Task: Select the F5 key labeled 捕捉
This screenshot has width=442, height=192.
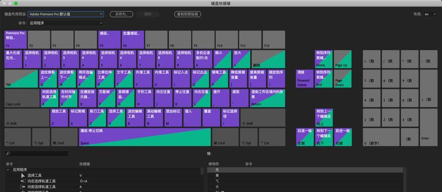Action: pyautogui.click(x=109, y=39)
